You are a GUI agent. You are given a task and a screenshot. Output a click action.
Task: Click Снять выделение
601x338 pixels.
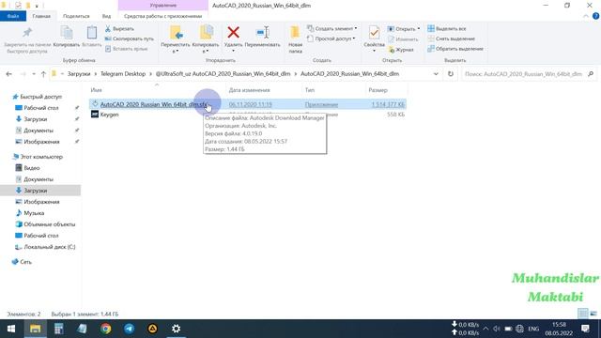coord(451,38)
